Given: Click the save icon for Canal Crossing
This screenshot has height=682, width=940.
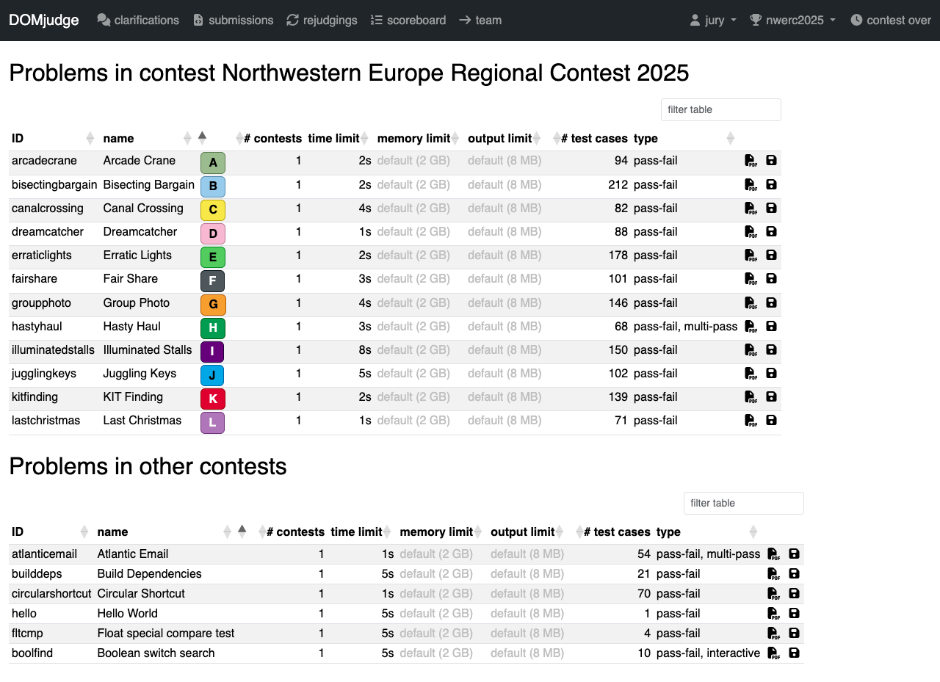Looking at the screenshot, I should coord(771,208).
